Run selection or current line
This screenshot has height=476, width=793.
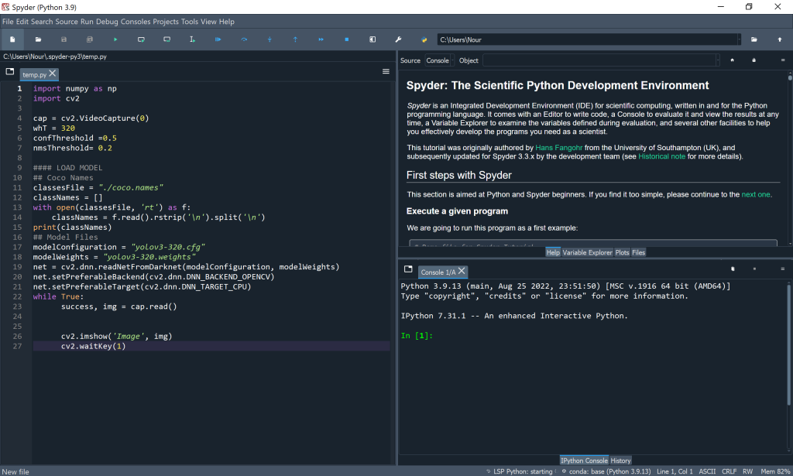[x=192, y=39]
